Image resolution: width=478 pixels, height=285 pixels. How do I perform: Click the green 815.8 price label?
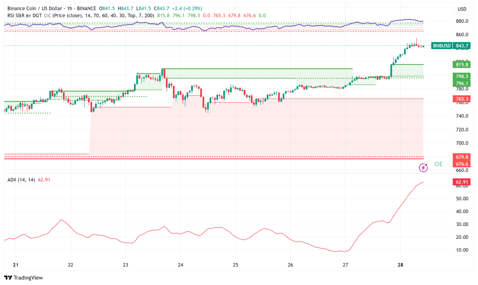pos(462,64)
